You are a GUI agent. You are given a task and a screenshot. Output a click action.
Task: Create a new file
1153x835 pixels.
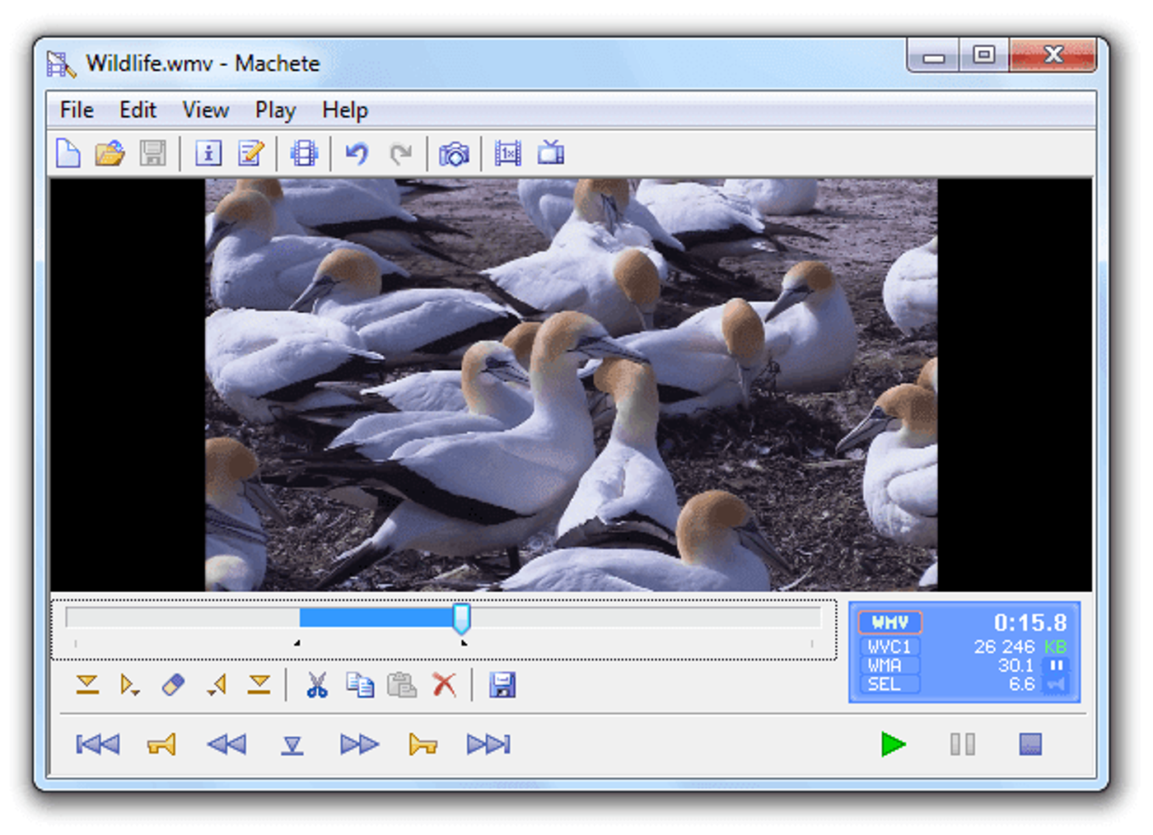(x=69, y=153)
